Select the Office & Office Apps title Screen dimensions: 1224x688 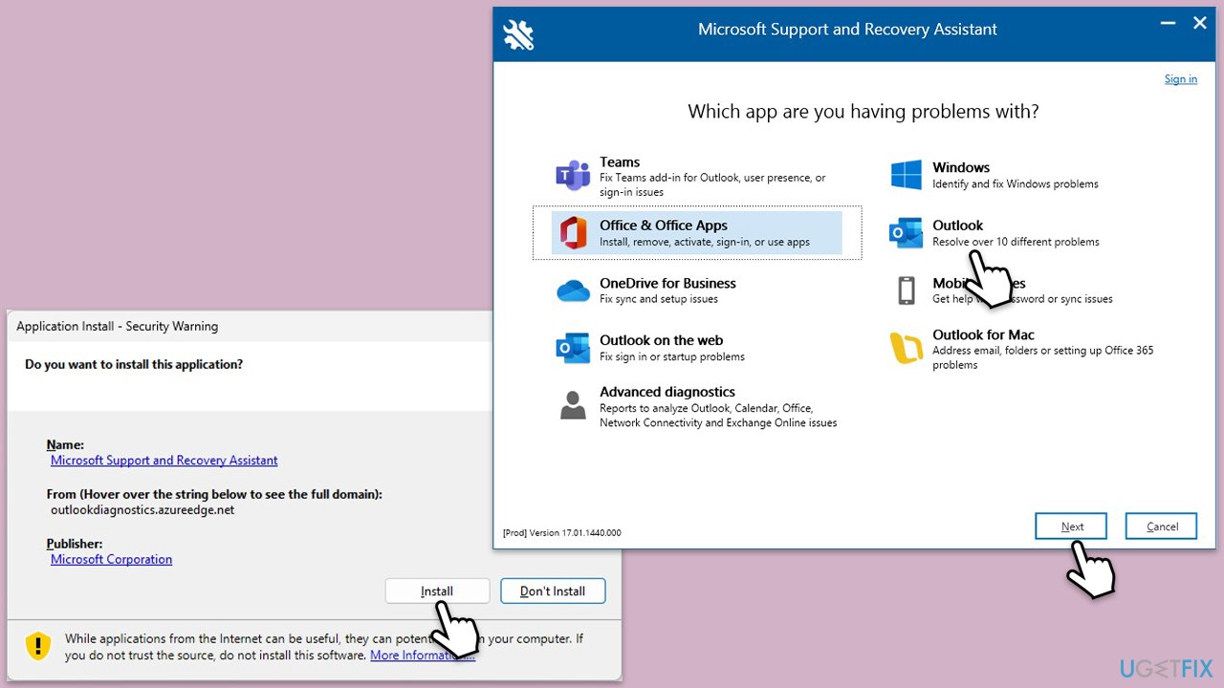(664, 226)
